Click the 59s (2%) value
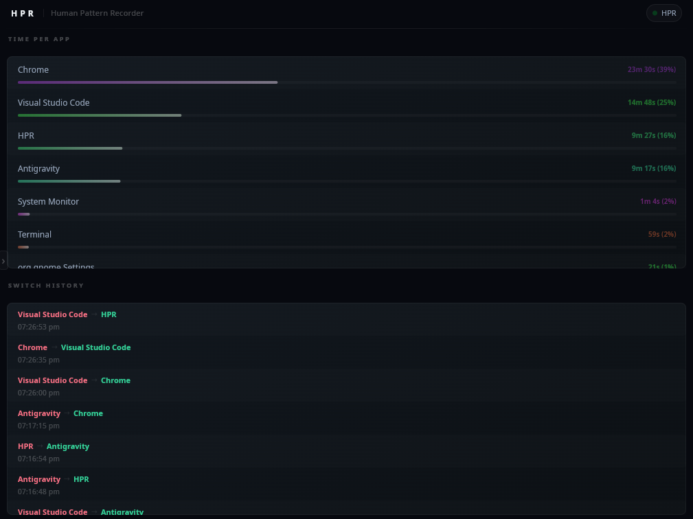This screenshot has width=693, height=519. [662, 235]
